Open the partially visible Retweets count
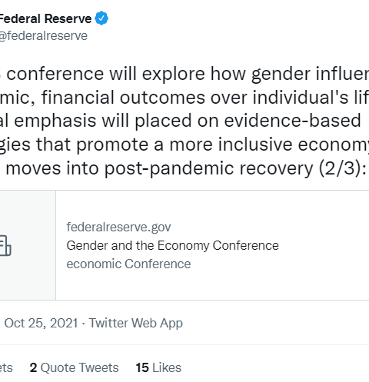369x382 pixels. coord(6,367)
